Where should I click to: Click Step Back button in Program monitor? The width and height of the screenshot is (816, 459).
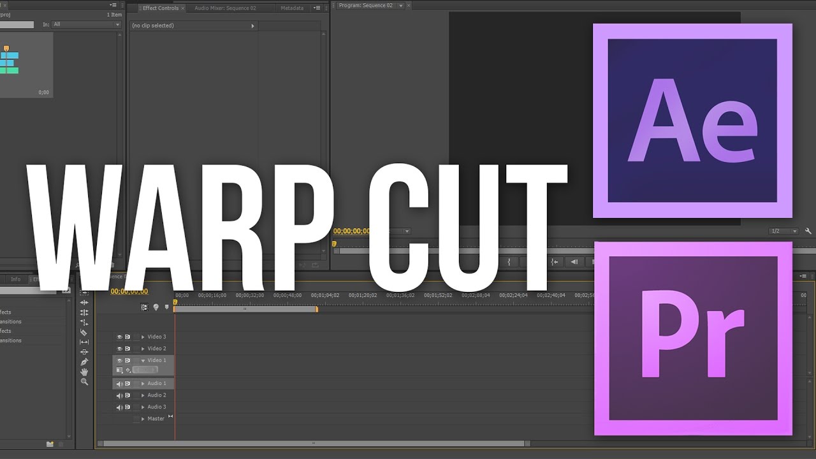(x=574, y=261)
